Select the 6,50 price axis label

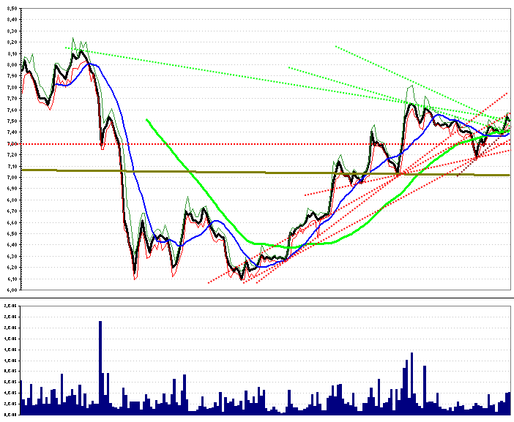click(x=12, y=234)
